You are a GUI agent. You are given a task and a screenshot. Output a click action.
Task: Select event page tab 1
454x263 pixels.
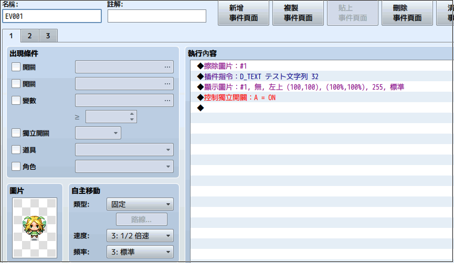(11, 36)
